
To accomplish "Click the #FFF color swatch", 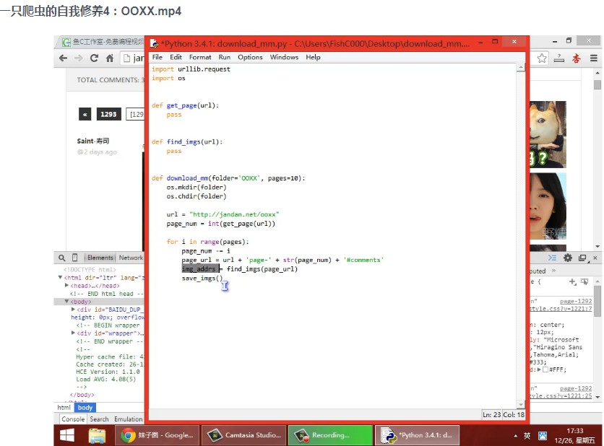I will click(545, 370).
